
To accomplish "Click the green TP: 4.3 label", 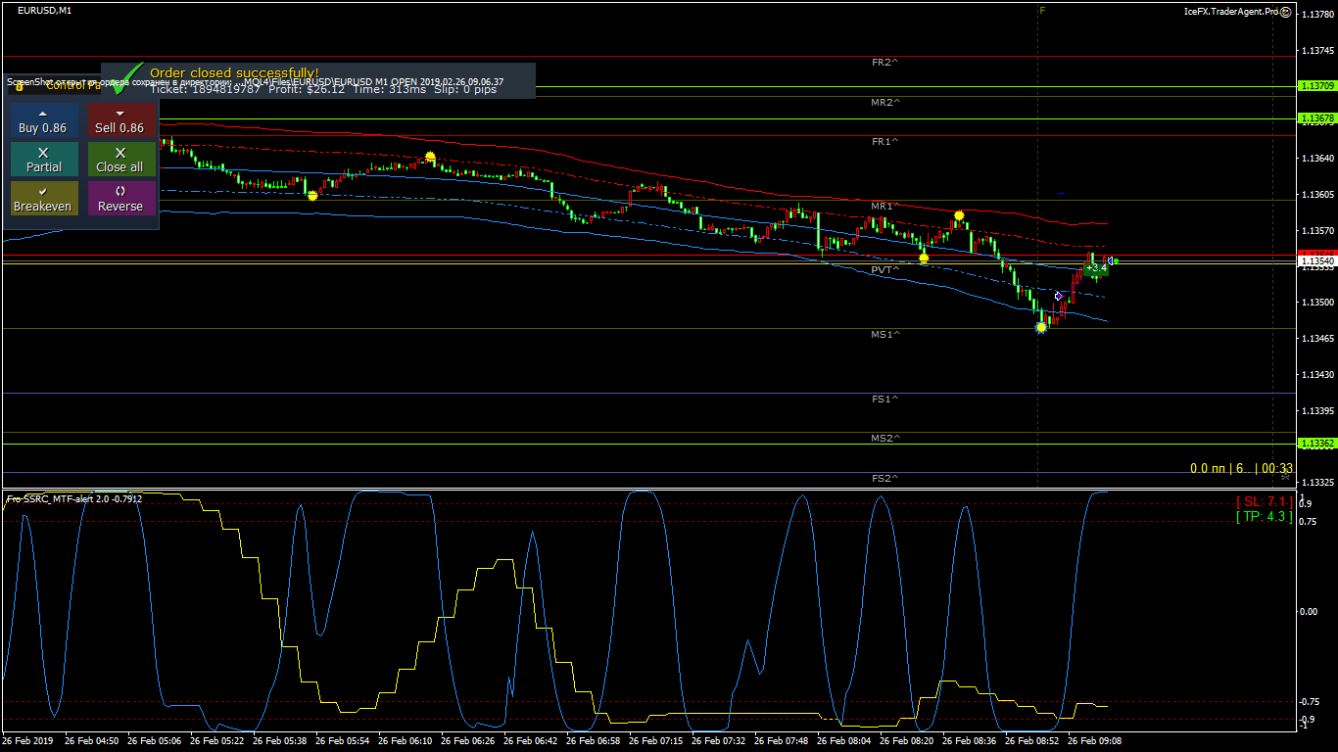I will pos(1265,516).
